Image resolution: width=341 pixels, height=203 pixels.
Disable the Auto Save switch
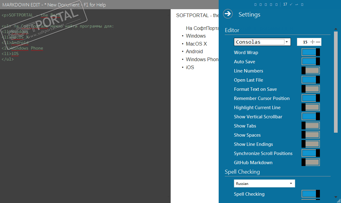(x=310, y=61)
